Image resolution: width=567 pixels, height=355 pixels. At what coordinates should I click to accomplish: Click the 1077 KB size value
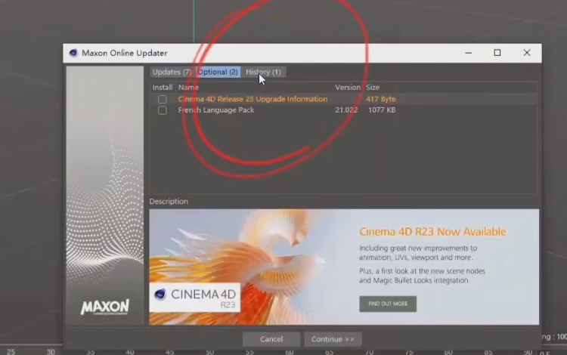[x=382, y=110]
